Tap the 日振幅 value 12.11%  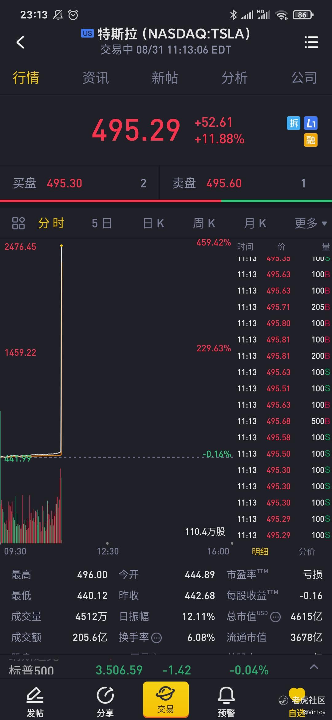point(198,616)
